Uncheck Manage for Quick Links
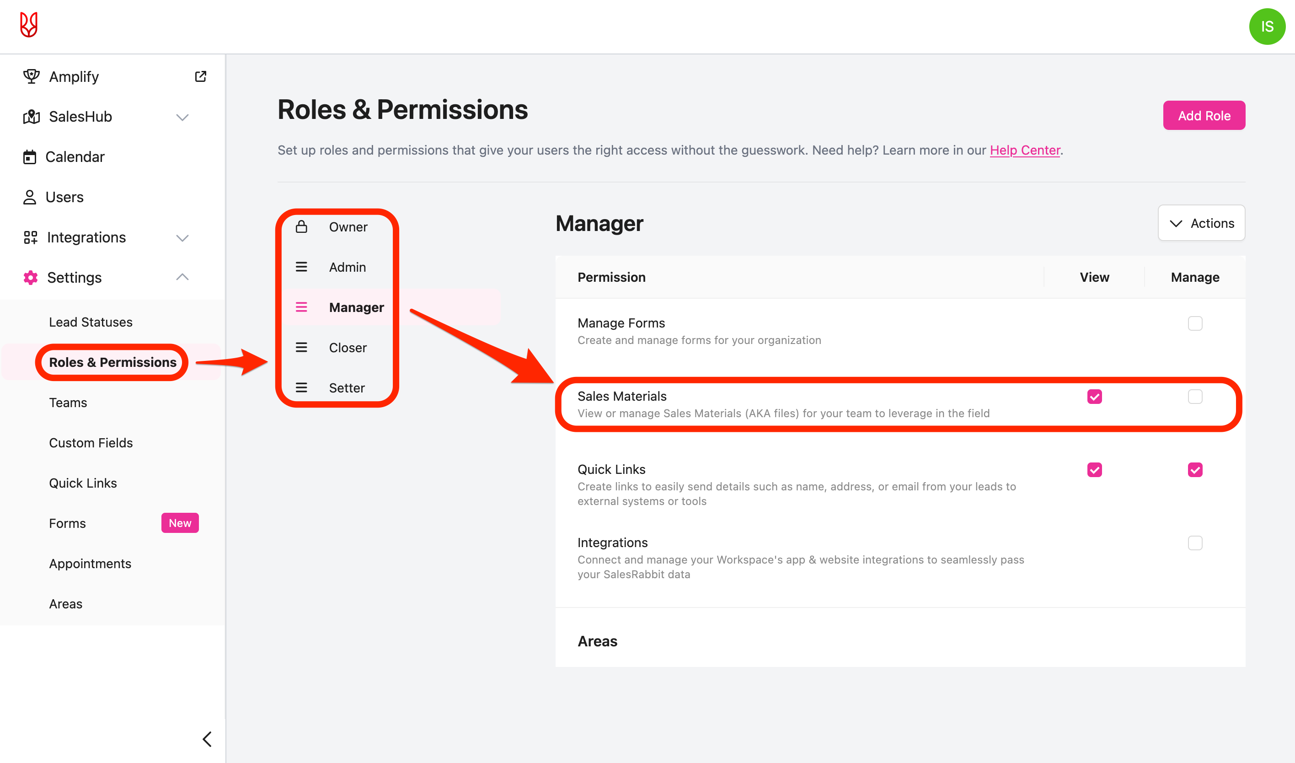The image size is (1295, 763). point(1195,469)
